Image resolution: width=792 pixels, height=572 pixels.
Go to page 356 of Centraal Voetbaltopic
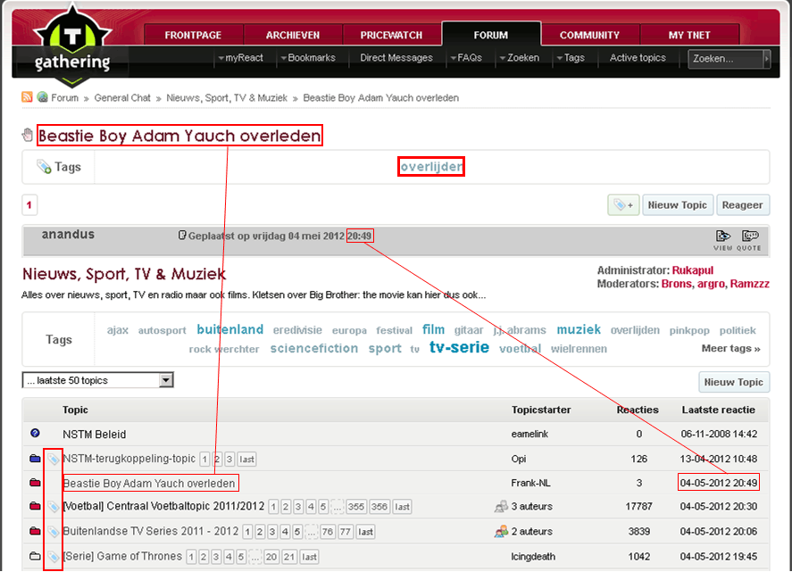pos(379,506)
